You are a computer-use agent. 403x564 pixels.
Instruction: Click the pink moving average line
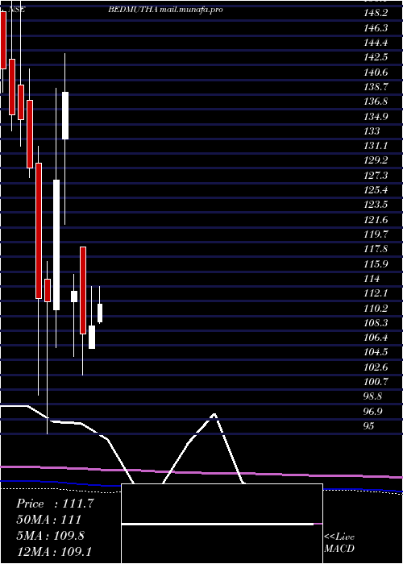201,472
